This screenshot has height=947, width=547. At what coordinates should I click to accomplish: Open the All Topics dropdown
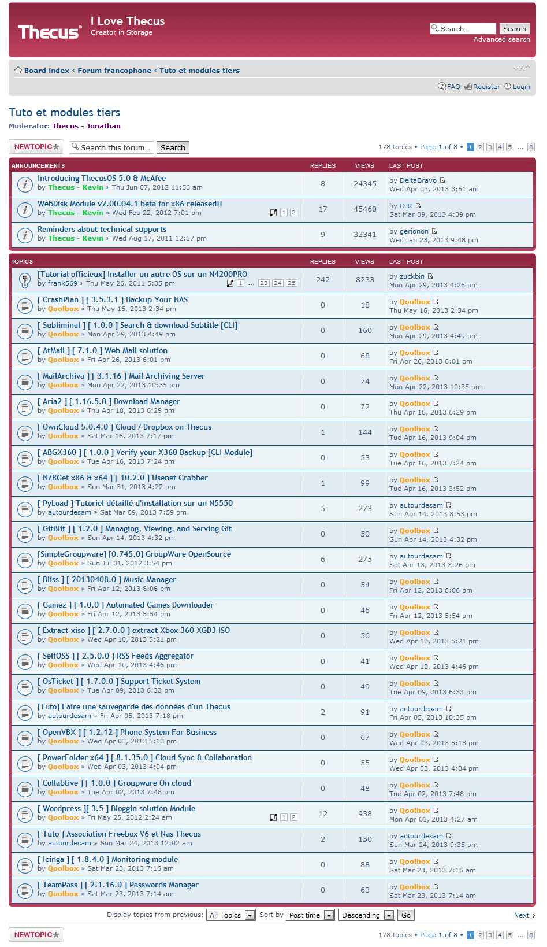[231, 915]
